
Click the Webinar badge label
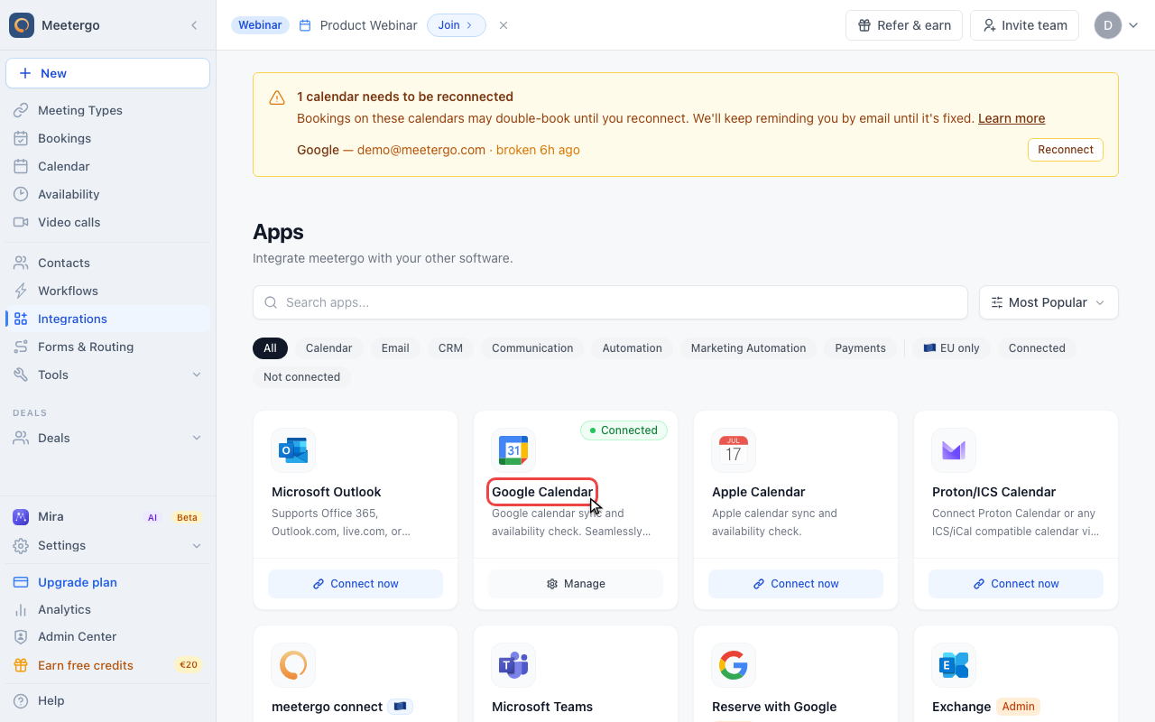(260, 25)
